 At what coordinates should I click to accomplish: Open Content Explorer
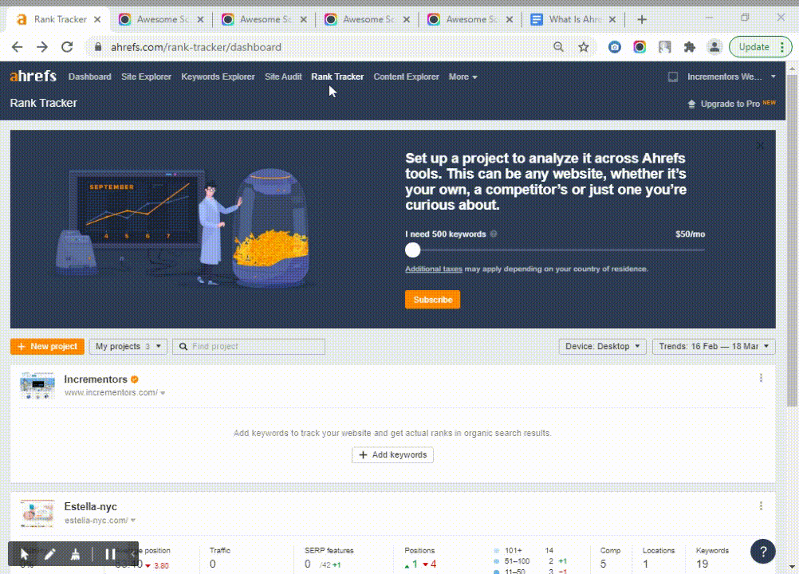pyautogui.click(x=406, y=77)
